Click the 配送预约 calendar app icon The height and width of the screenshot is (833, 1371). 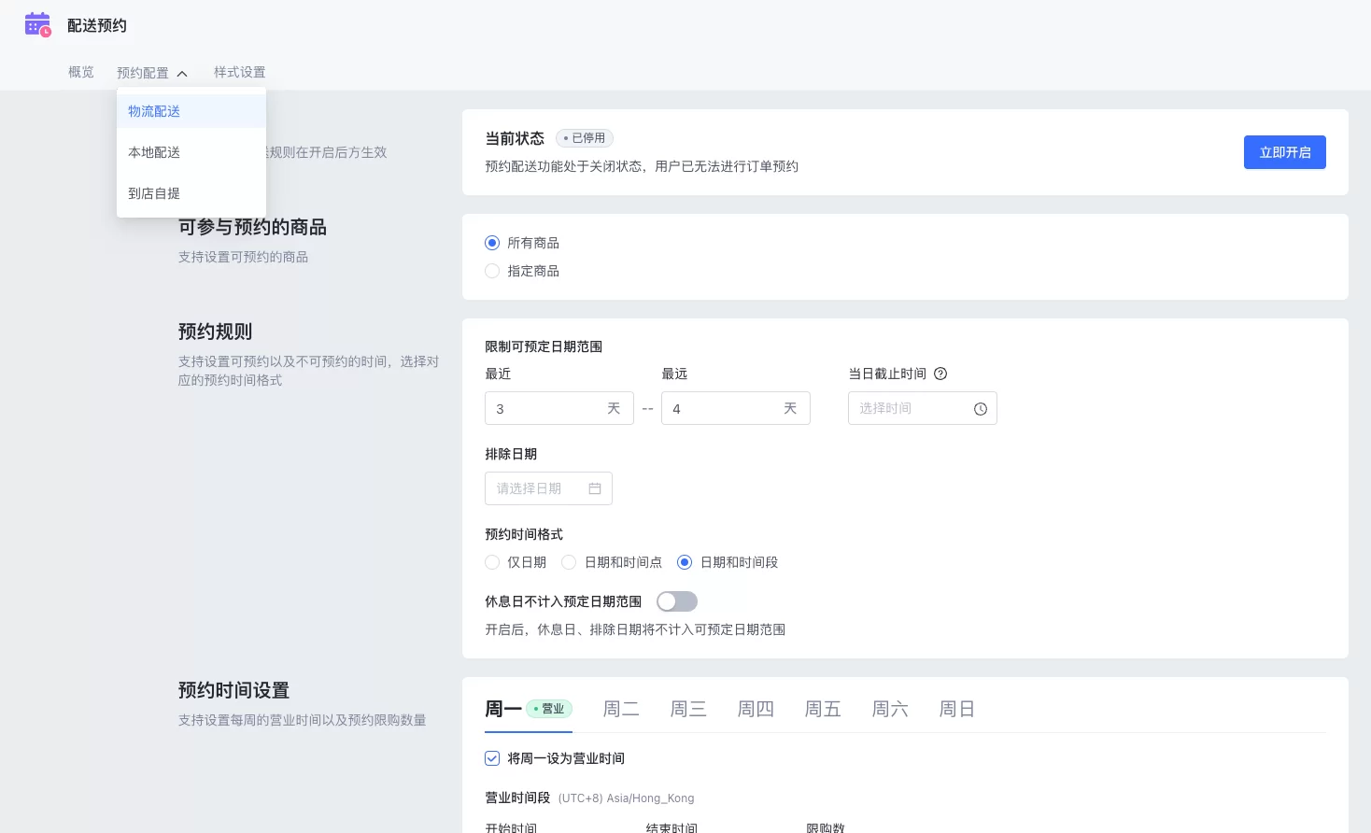pos(37,24)
